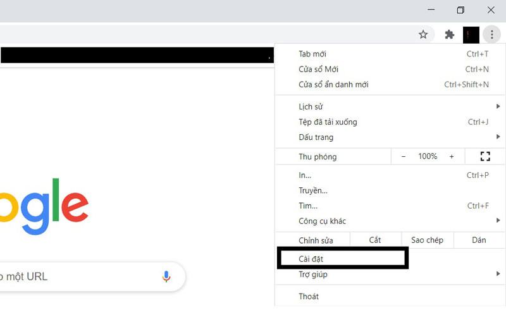506x310 pixels.
Task: Click the Sao chép button
Action: (427, 240)
